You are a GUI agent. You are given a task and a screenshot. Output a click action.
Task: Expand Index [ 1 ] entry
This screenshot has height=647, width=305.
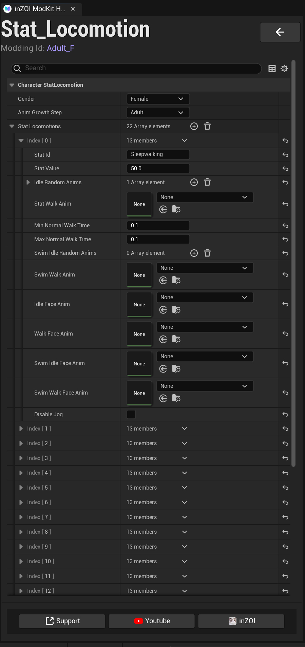click(x=21, y=429)
